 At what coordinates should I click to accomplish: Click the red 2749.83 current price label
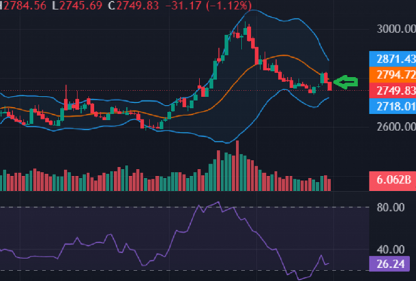tap(391, 91)
